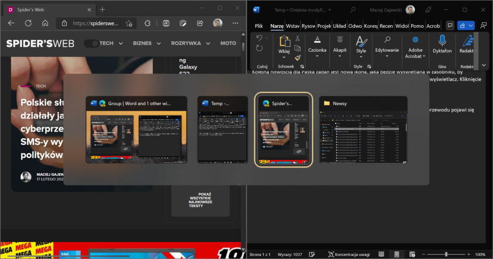Share this page in Edge
The image size is (493, 259).
point(200,23)
